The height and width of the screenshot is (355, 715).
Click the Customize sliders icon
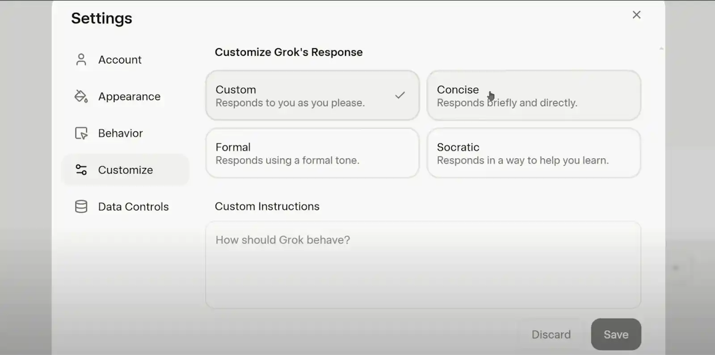coord(81,170)
